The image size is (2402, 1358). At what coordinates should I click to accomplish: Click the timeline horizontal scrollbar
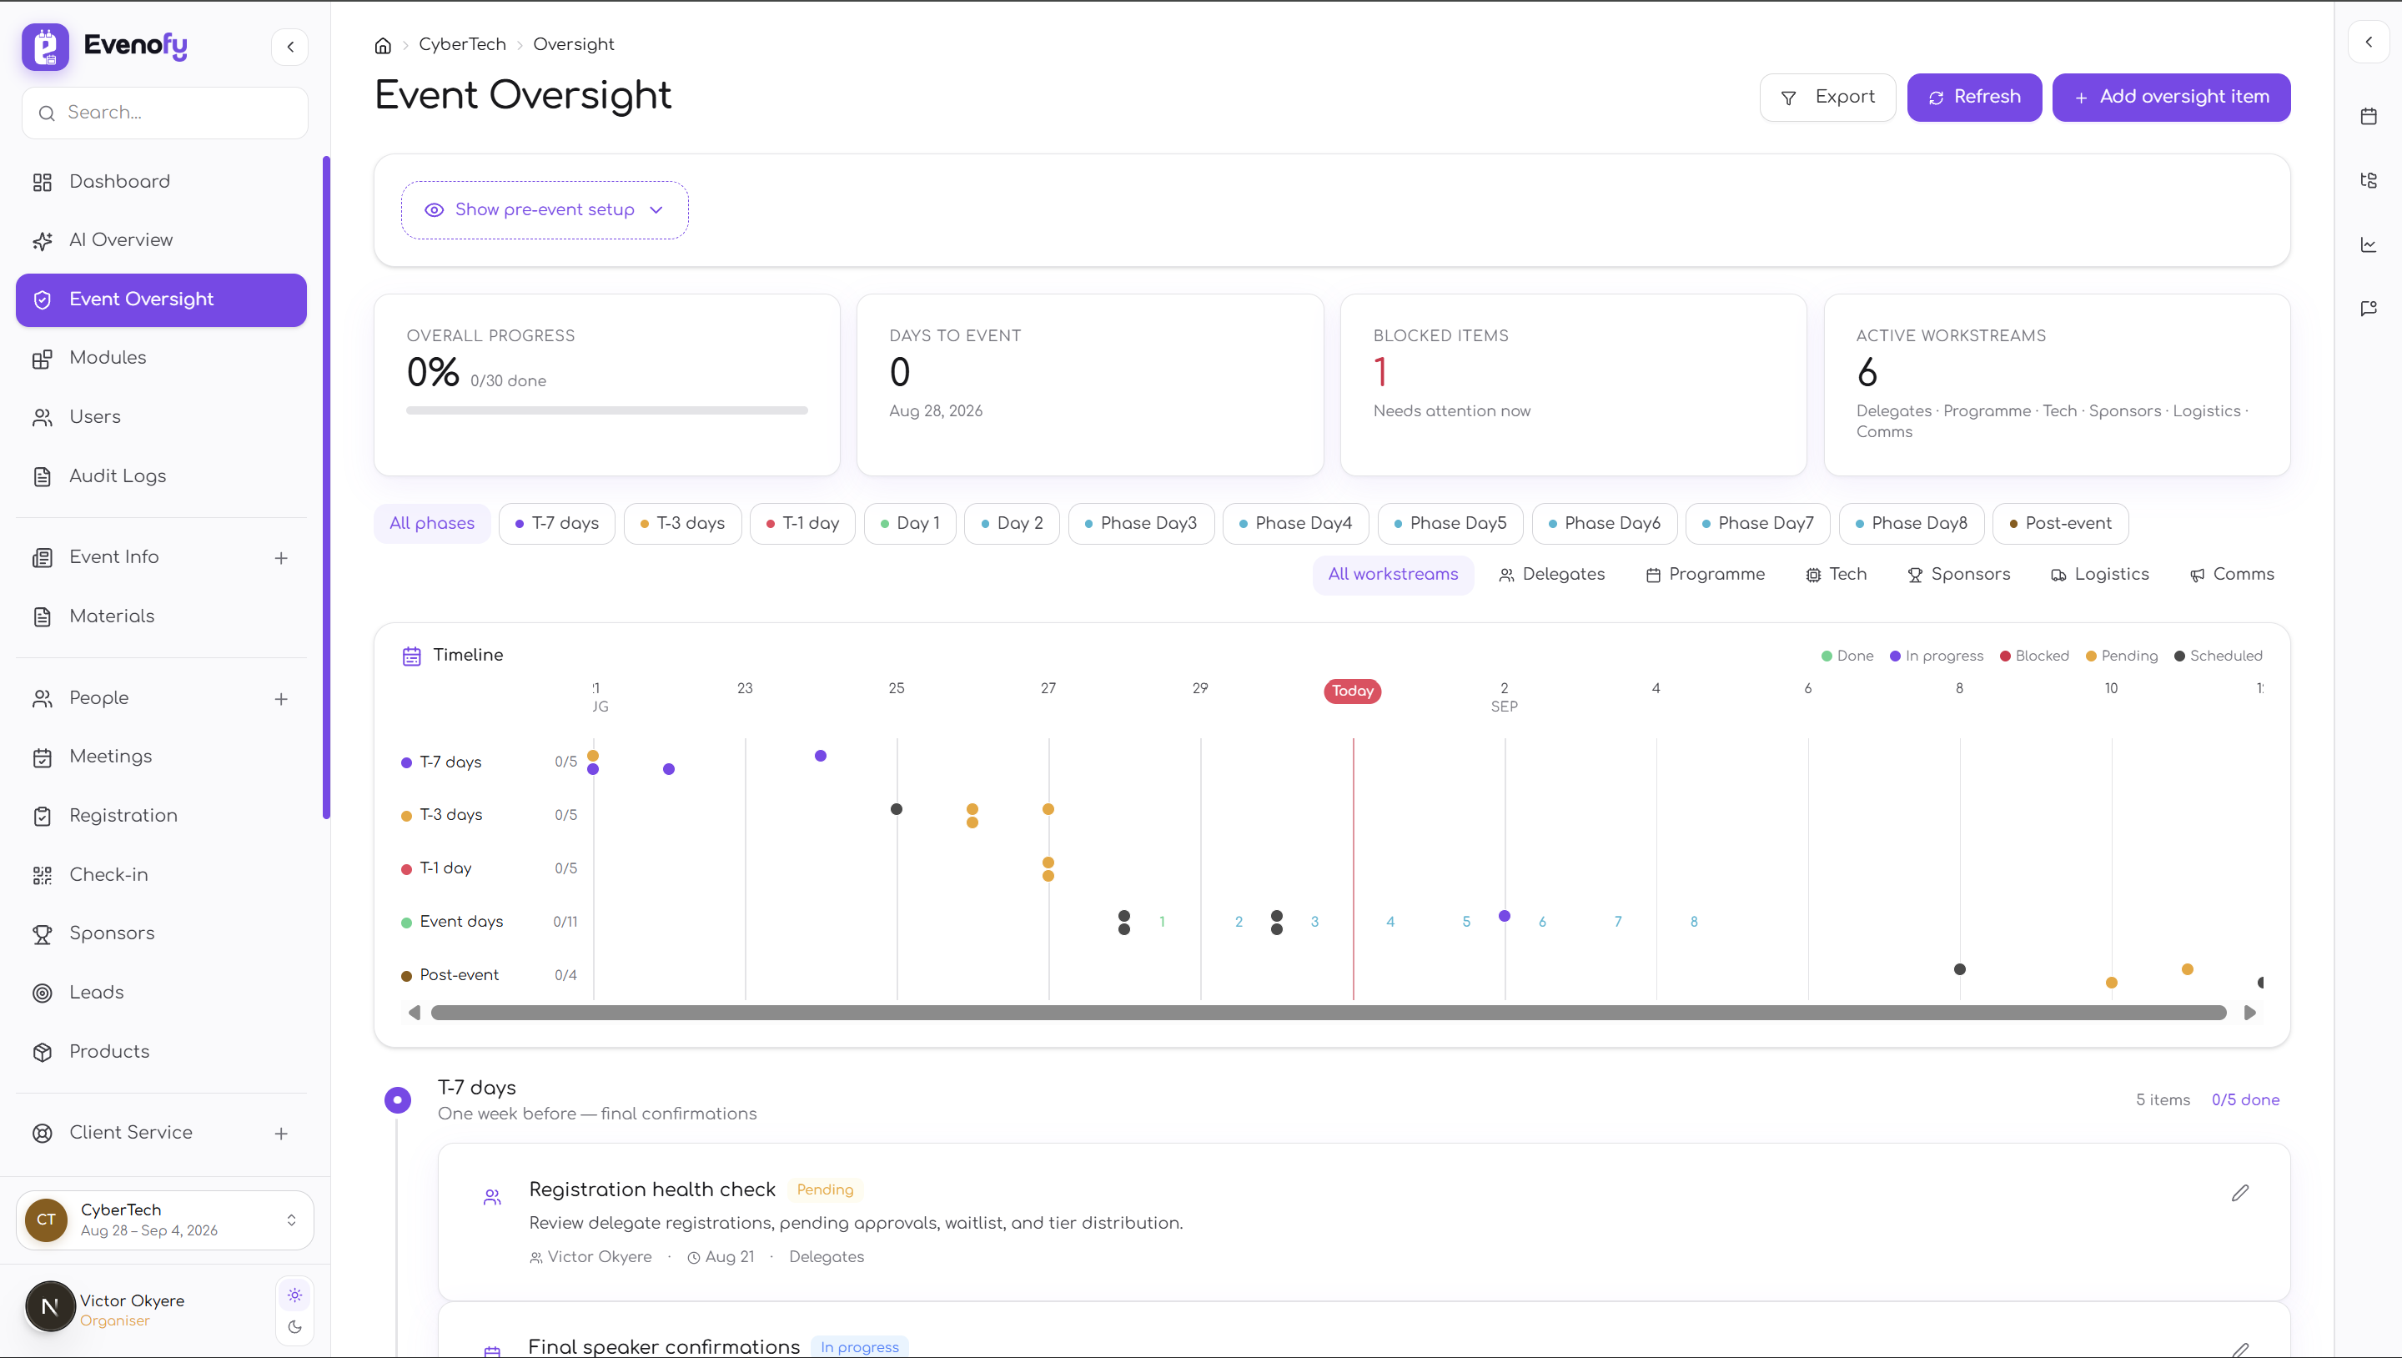coord(1328,1013)
